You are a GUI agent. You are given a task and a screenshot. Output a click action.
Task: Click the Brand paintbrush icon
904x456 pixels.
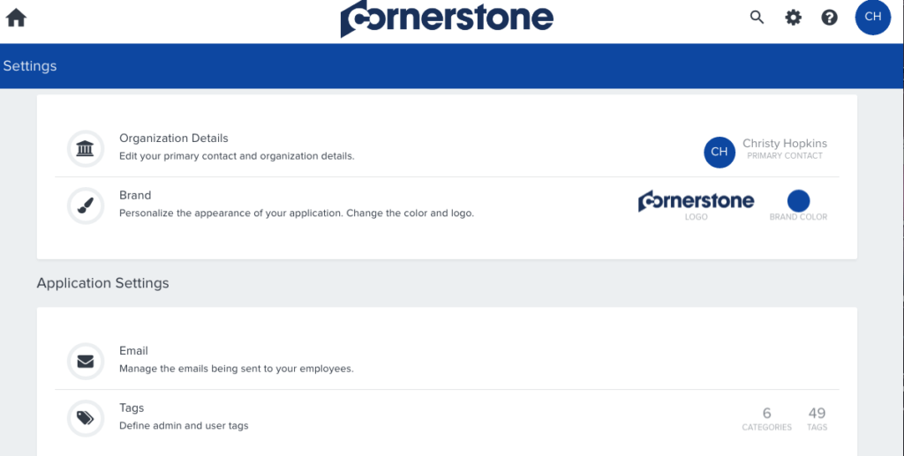86,206
